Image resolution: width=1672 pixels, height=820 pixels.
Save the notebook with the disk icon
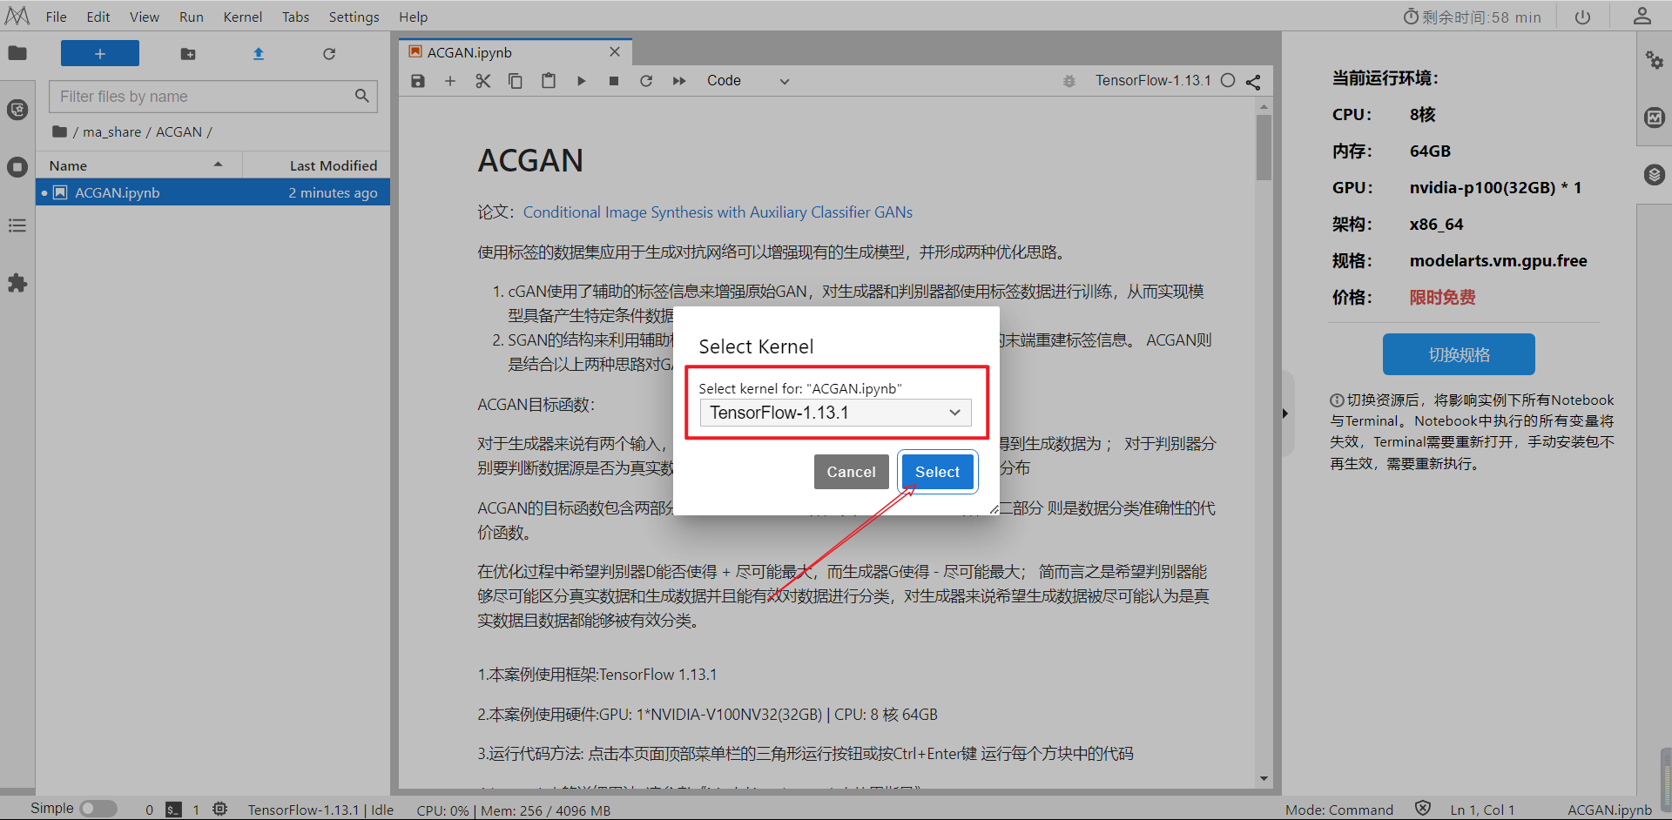418,81
